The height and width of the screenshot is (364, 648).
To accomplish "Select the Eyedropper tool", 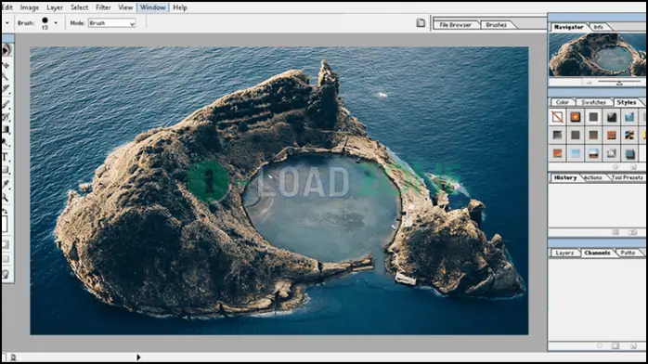I will click(x=6, y=184).
